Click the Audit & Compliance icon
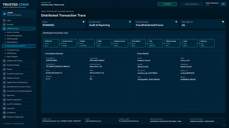229x128 pixels. 4,104
